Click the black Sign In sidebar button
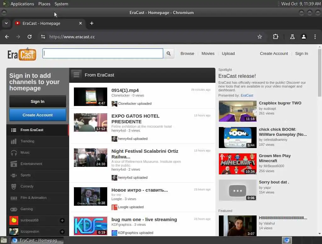Screen dimensions: 322x244 38,101
